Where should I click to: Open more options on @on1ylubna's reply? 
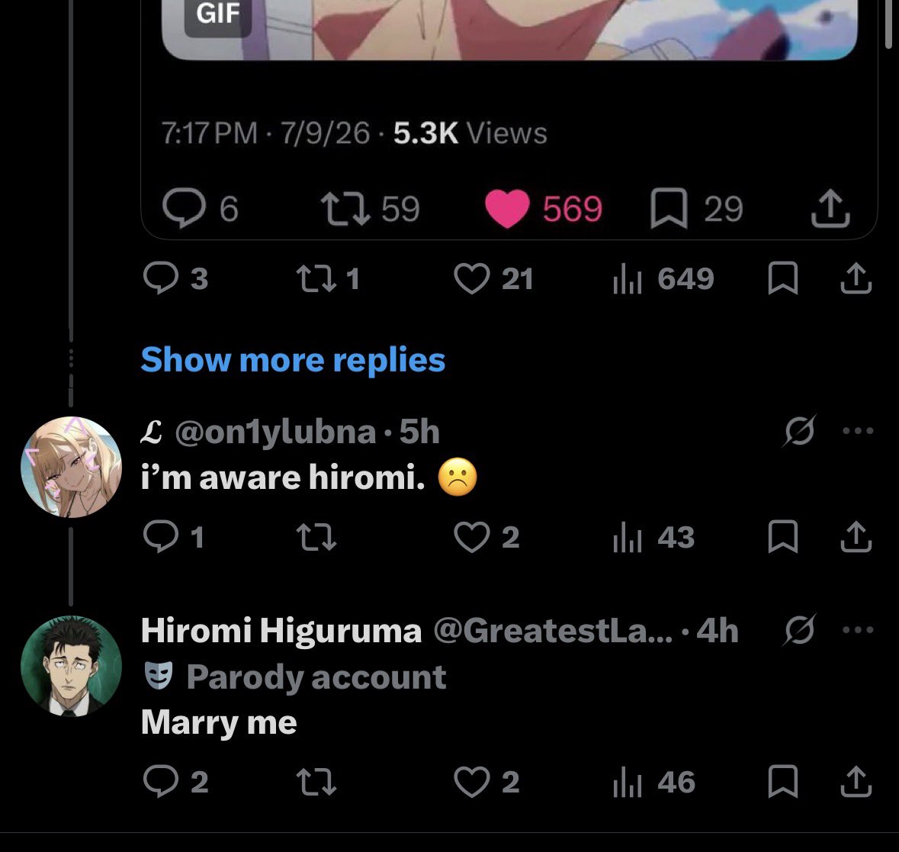point(858,431)
